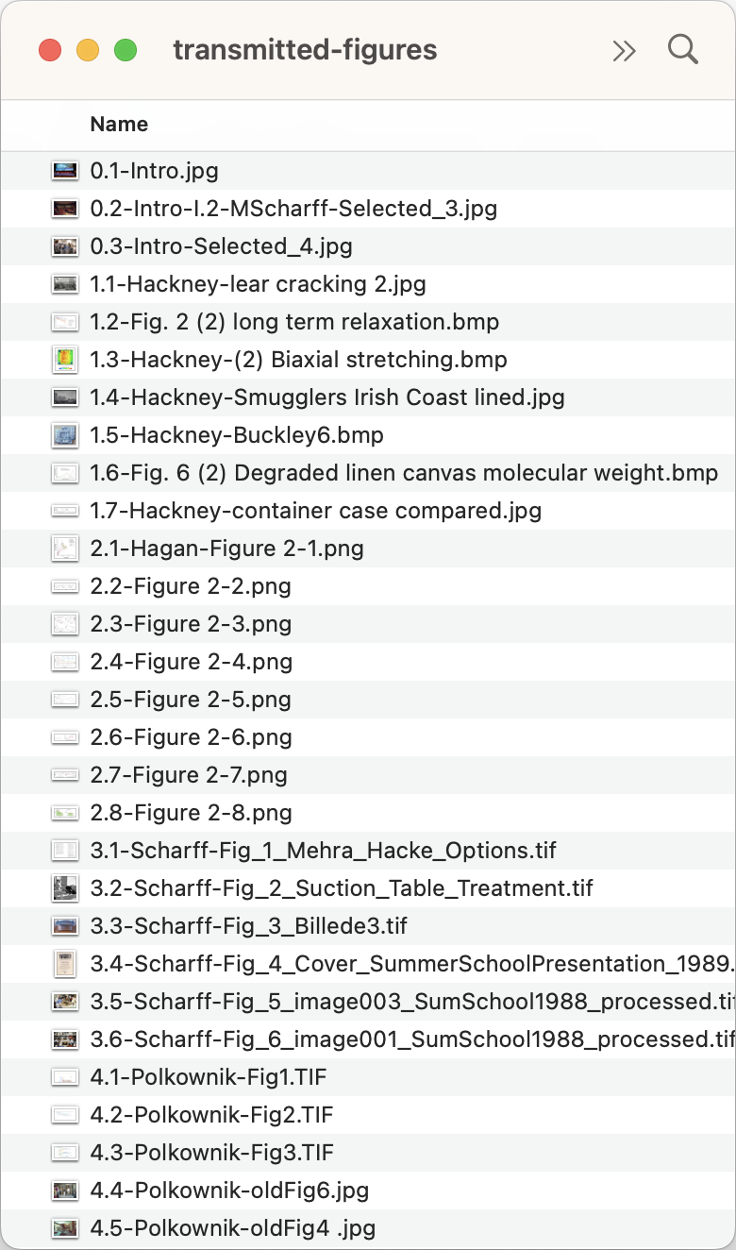Select the 3.2-Scharff Suction Table Treatment icon
This screenshot has width=736, height=1250.
(x=65, y=888)
